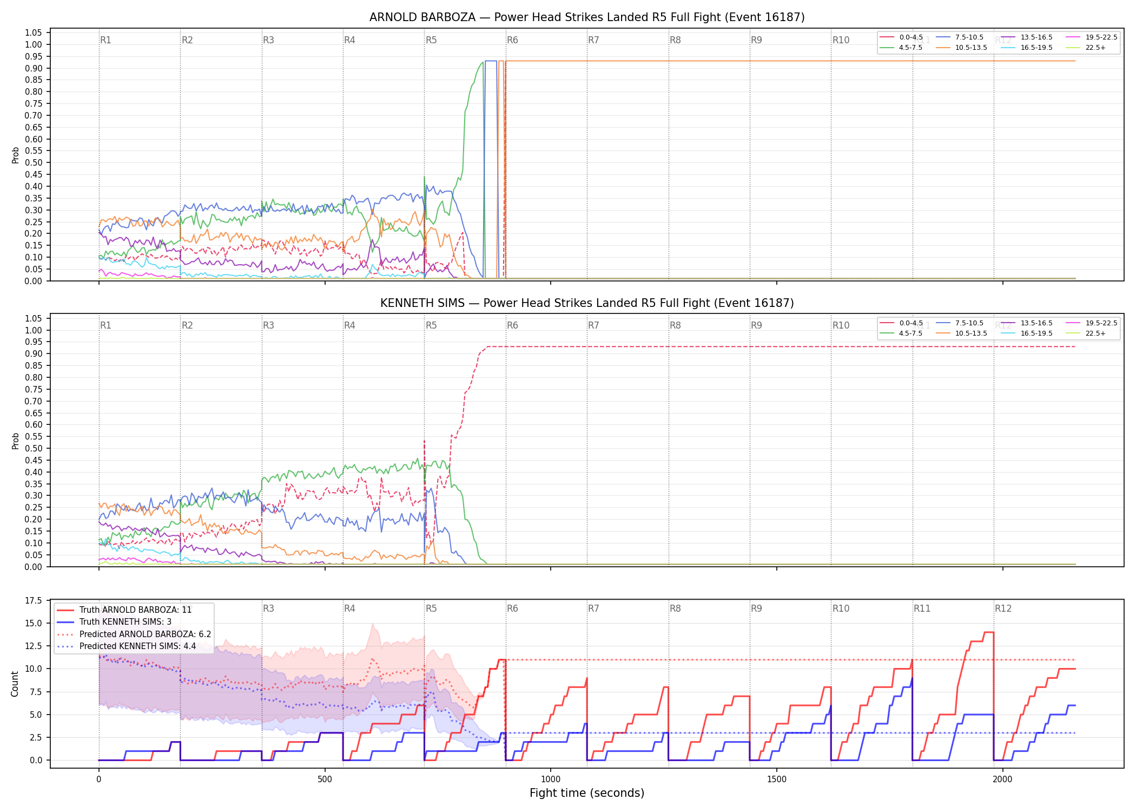
Task: Click the 10.5-13.5 legend entry in Sims chart
Action: (x=961, y=333)
